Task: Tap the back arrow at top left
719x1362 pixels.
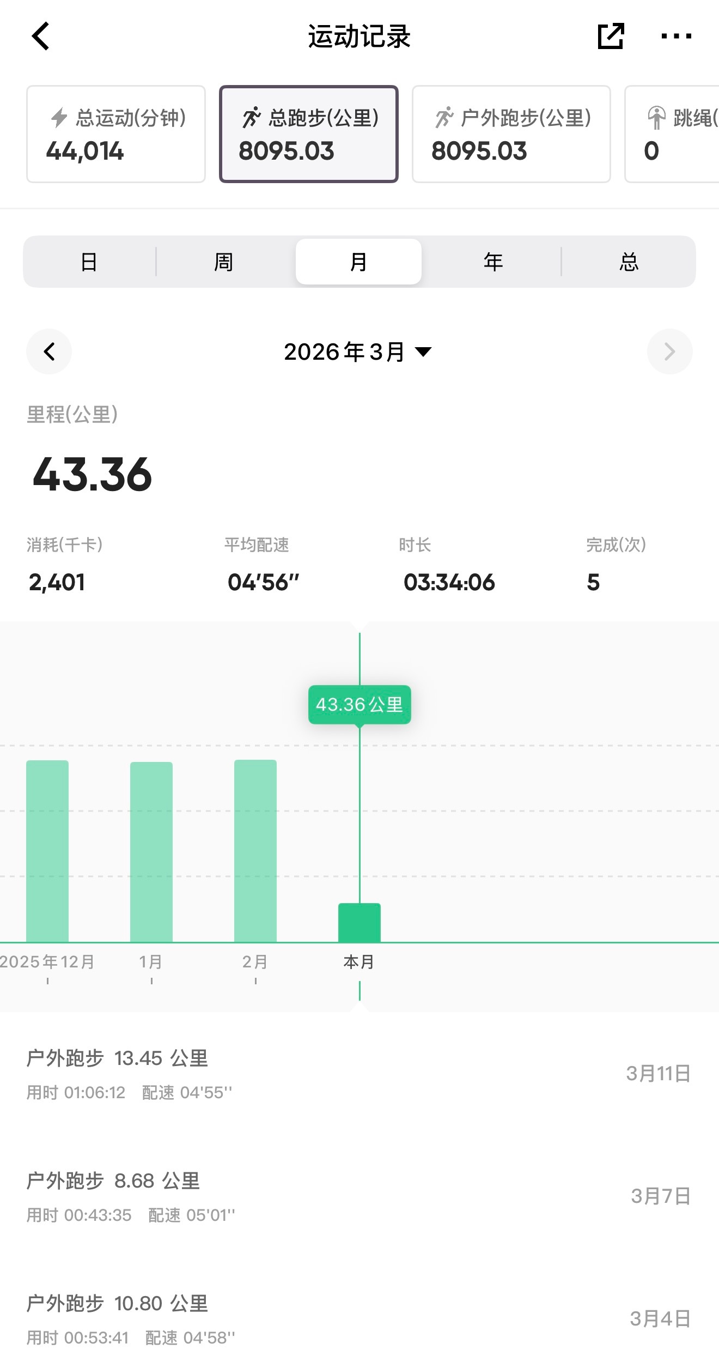Action: point(41,37)
